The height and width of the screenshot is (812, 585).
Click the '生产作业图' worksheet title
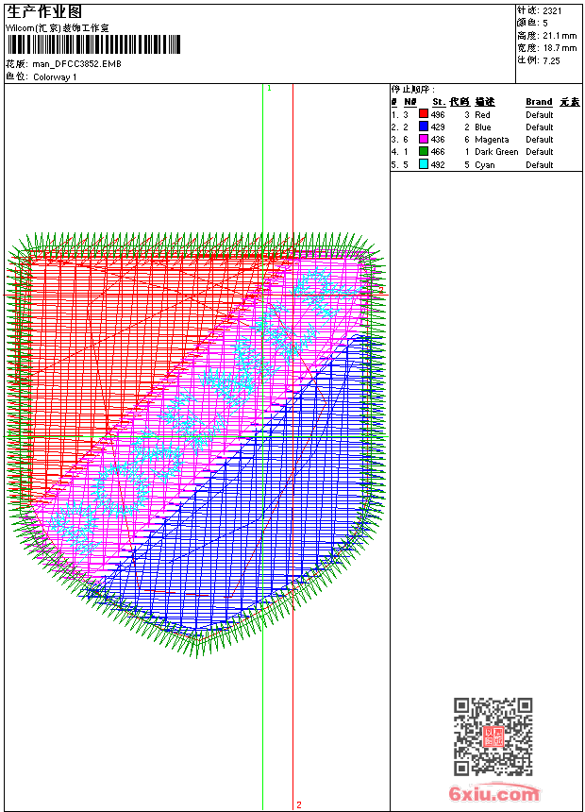click(x=44, y=12)
